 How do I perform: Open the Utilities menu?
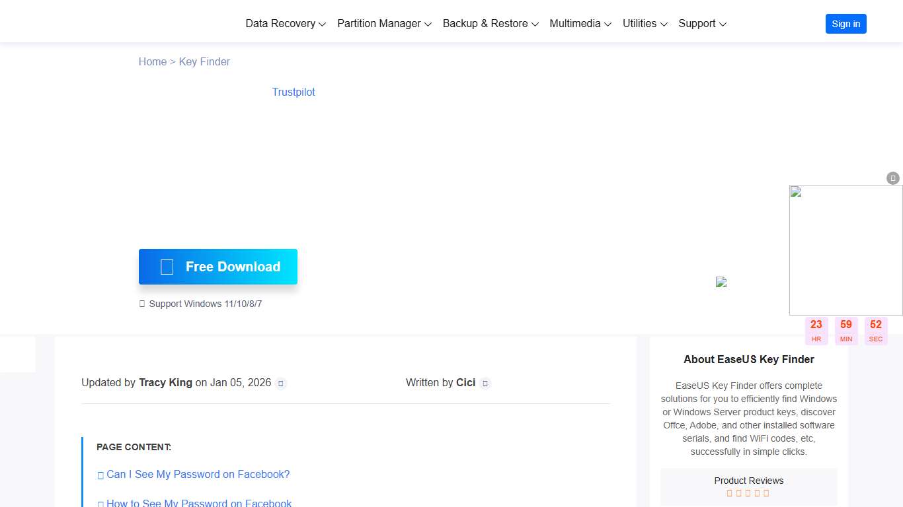point(645,24)
